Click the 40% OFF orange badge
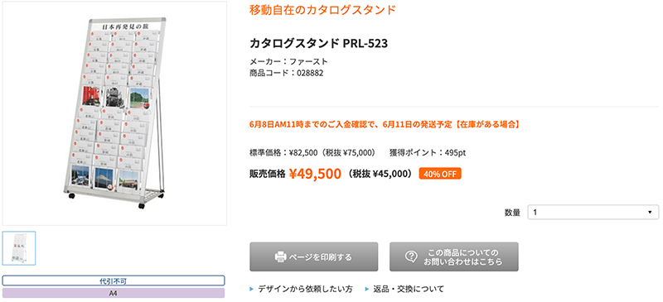Viewport: 663px width, 302px height. (440, 174)
